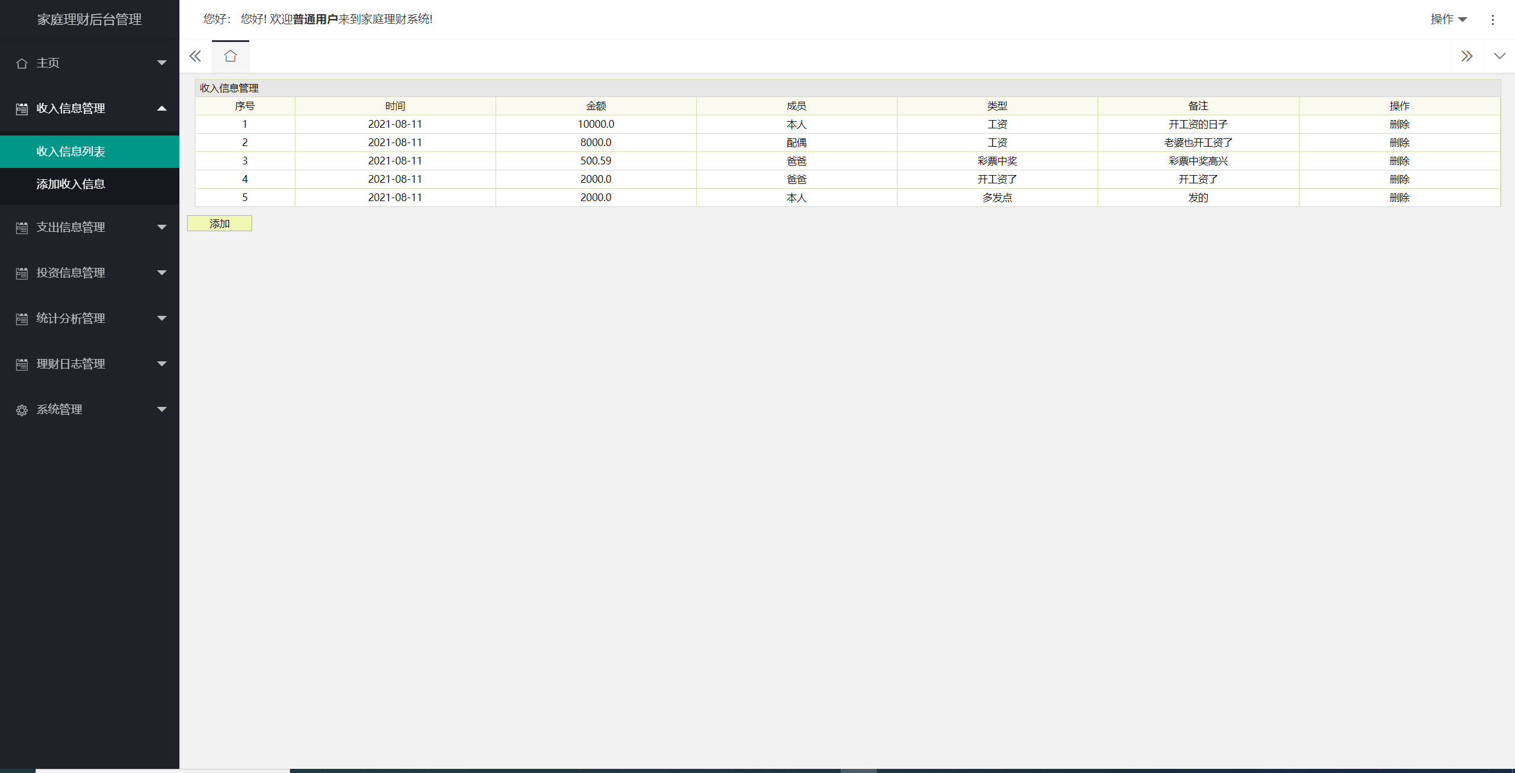Click the 主页 house icon in sidebar
The image size is (1515, 773).
pos(22,63)
